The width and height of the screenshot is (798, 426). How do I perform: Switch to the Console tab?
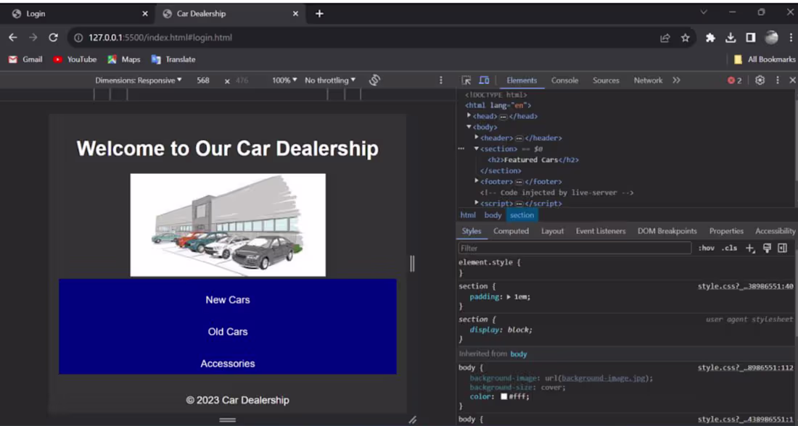[564, 80]
